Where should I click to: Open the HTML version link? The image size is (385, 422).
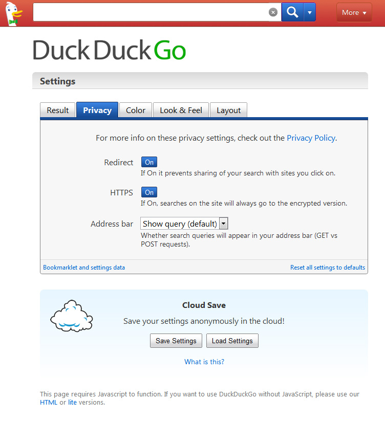(x=49, y=403)
